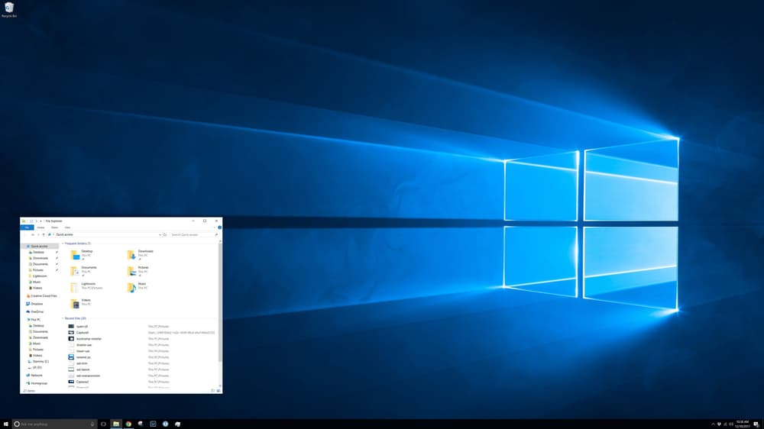Click the Quick access address bar
The image size is (764, 429).
pyautogui.click(x=104, y=234)
